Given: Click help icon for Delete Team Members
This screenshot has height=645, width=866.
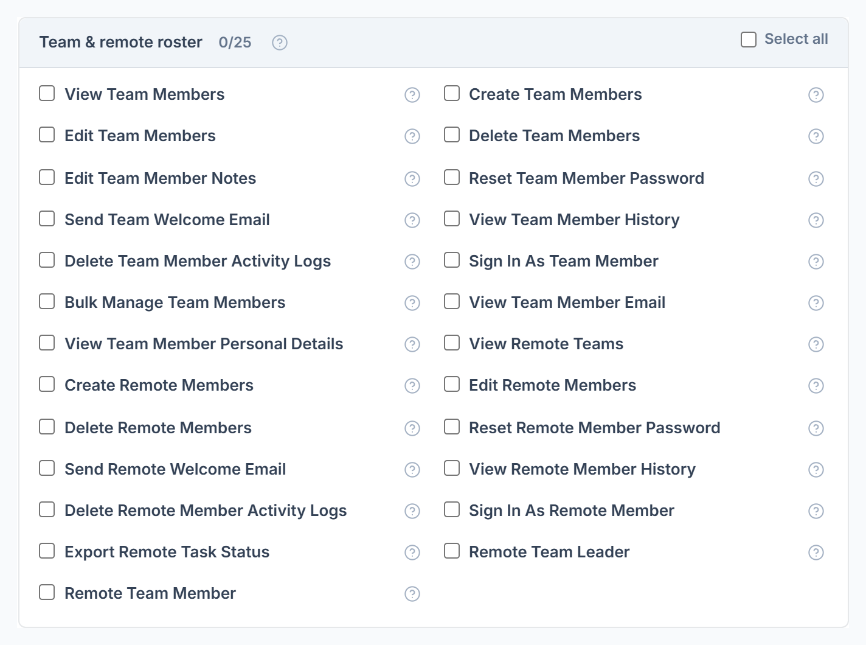Looking at the screenshot, I should [816, 136].
